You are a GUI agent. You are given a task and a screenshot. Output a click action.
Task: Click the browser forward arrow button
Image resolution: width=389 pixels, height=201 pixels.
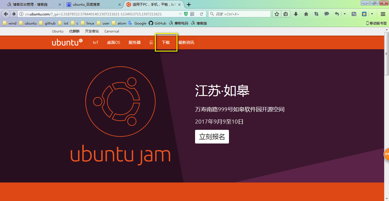tap(14, 14)
